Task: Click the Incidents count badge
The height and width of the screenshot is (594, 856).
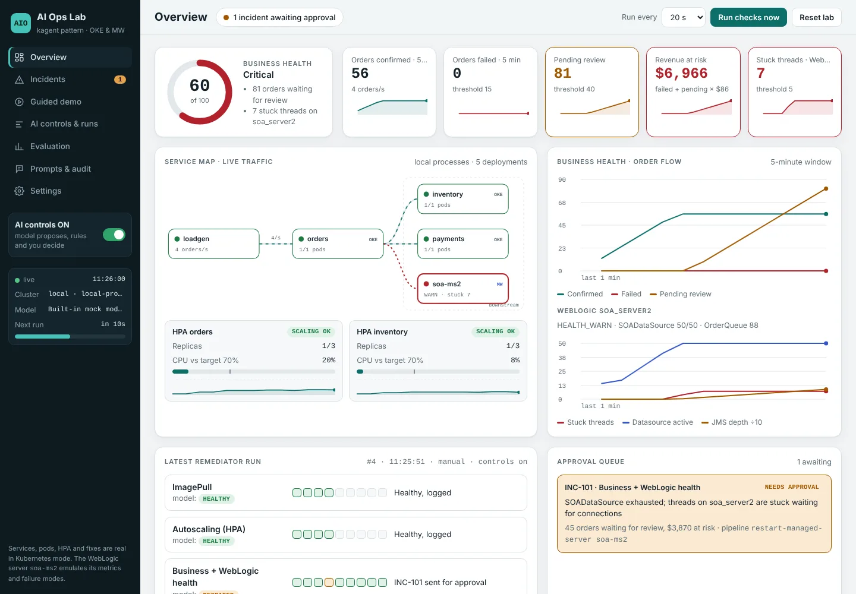Action: [x=120, y=80]
